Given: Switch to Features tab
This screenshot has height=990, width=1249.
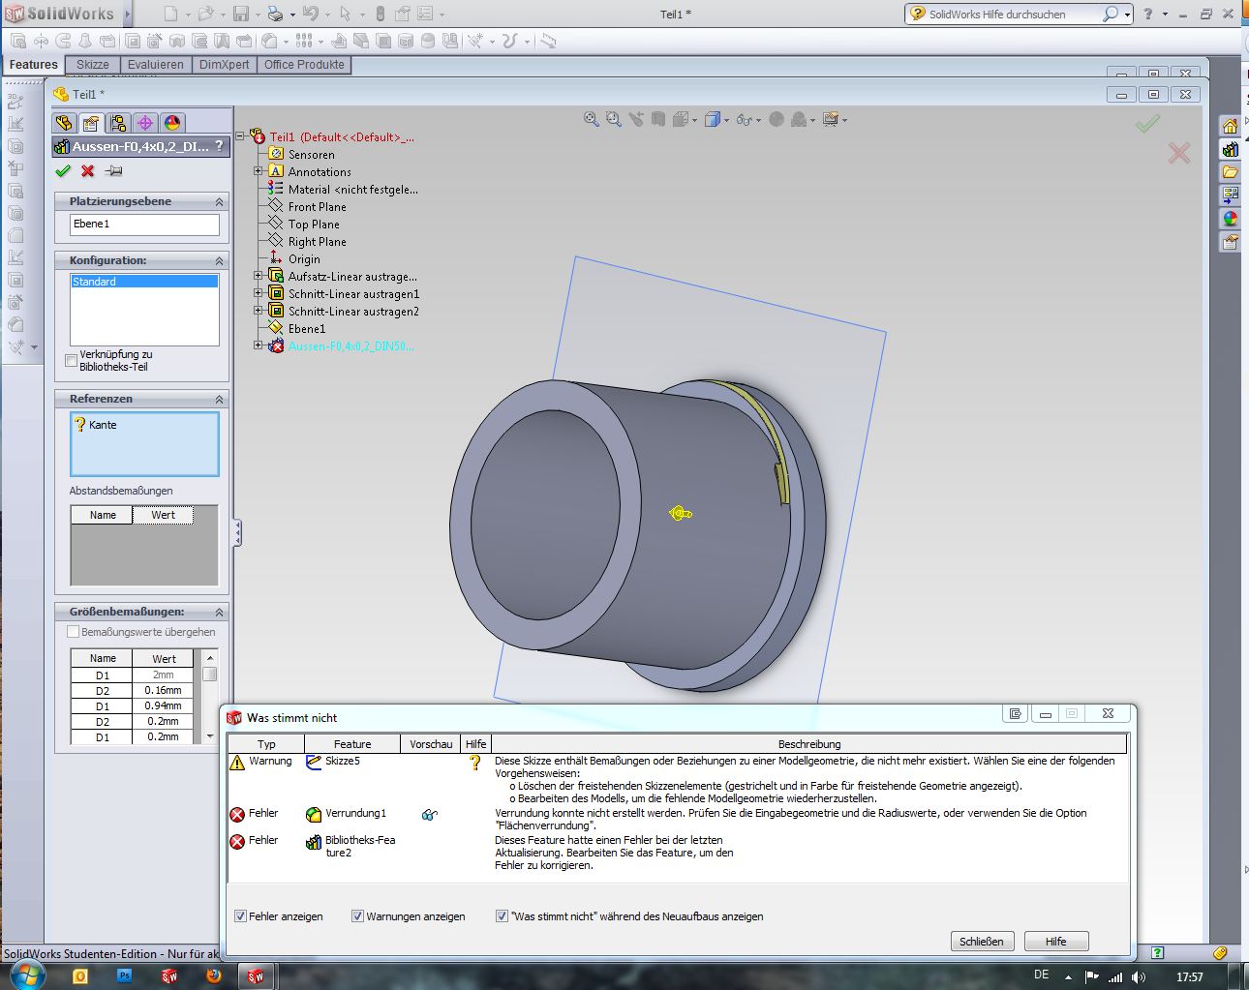Looking at the screenshot, I should click(x=34, y=65).
